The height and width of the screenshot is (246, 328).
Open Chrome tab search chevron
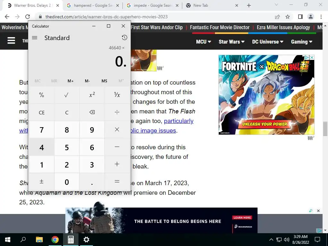pos(276,4)
